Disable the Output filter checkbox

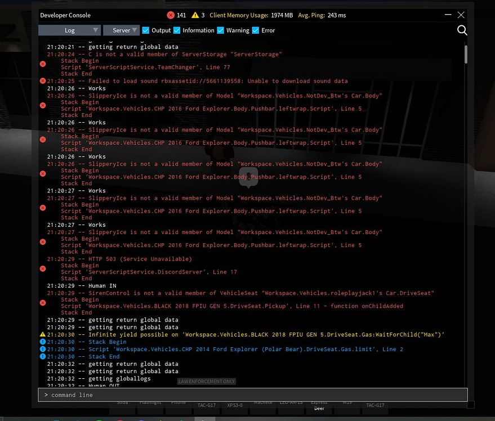[x=145, y=30]
